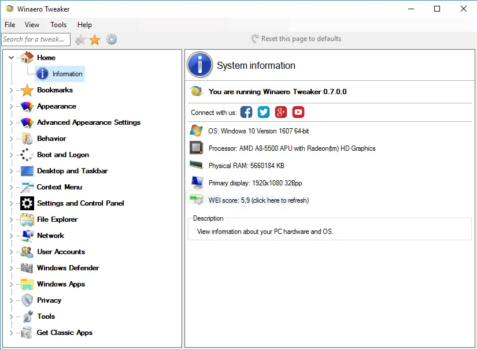Open the Help menu
The width and height of the screenshot is (477, 350).
pos(84,25)
